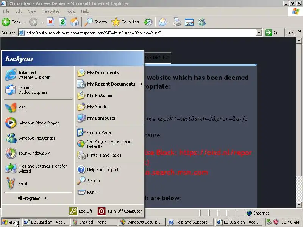Screen dimensions: 303x227
Task: Open the Edit menu
Action: pos(19,11)
